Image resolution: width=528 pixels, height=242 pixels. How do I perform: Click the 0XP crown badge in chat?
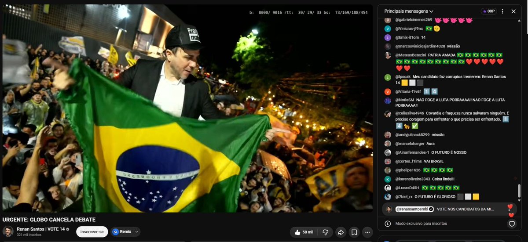click(x=489, y=11)
